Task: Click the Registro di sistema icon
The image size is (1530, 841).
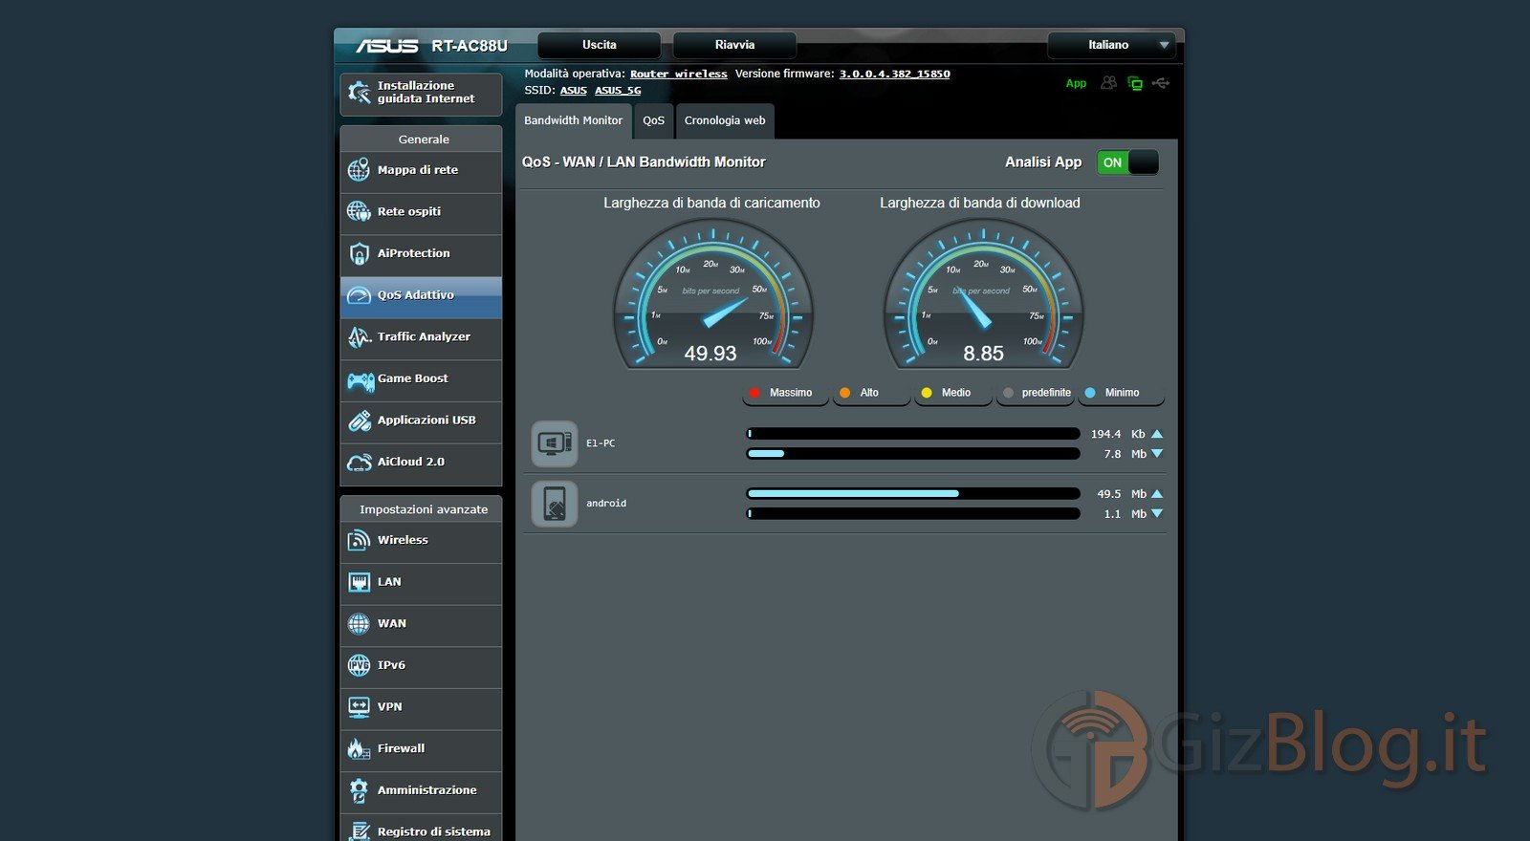Action: [359, 831]
